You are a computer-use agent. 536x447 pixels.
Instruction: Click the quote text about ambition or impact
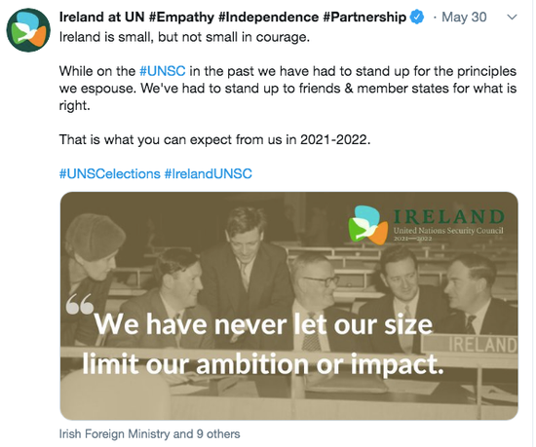point(263,344)
